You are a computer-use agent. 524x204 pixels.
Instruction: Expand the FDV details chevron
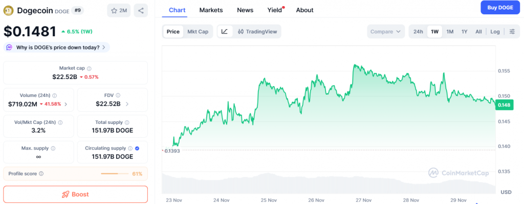point(127,104)
